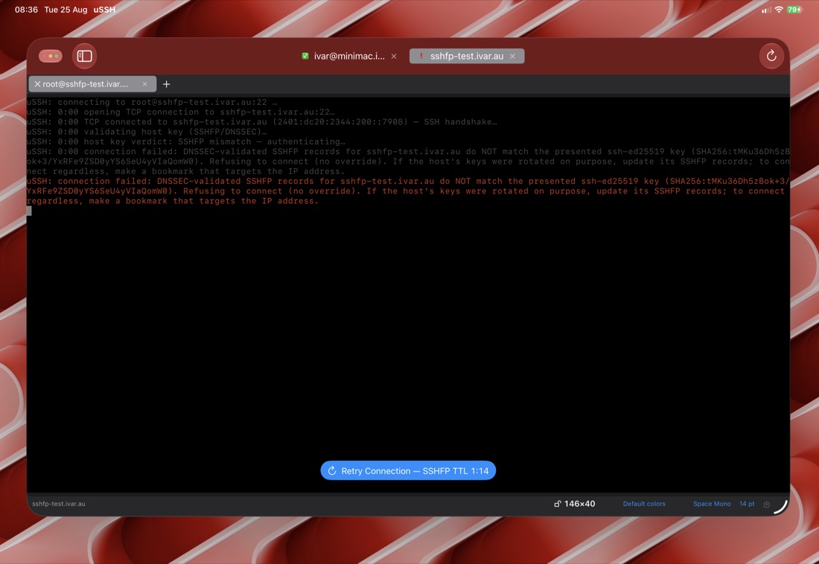Click the Tue 25 Aug date

[x=66, y=10]
